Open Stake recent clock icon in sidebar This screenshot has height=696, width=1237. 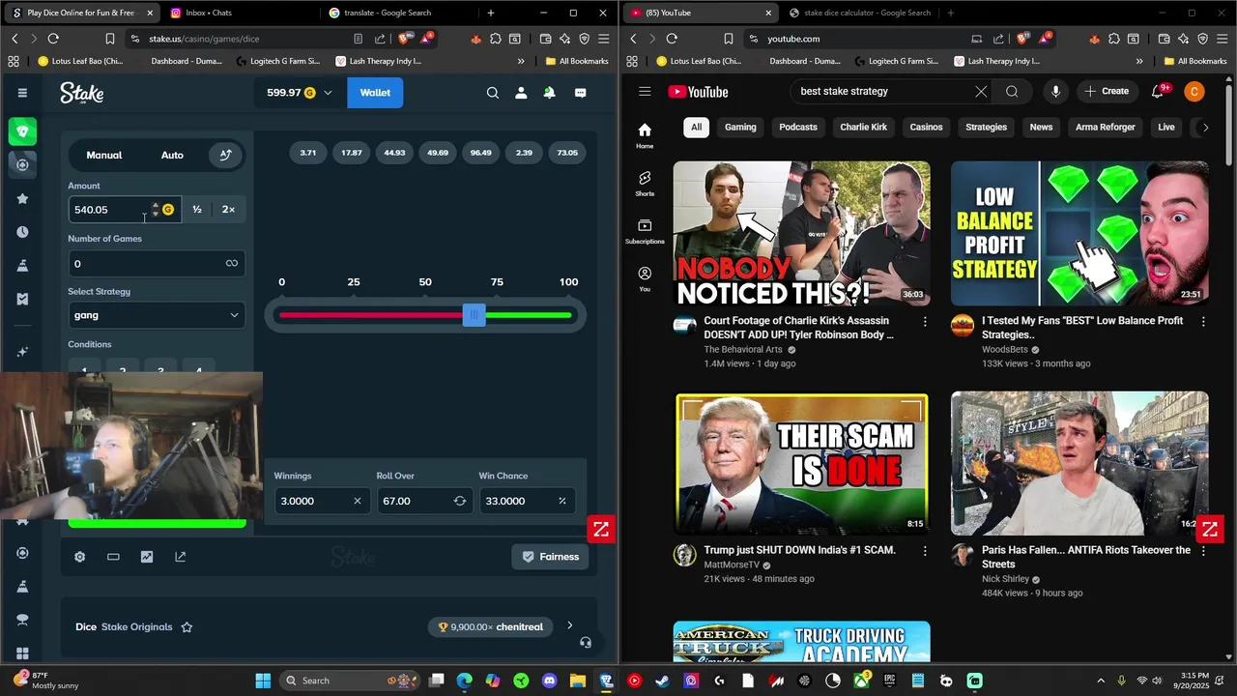(x=22, y=232)
